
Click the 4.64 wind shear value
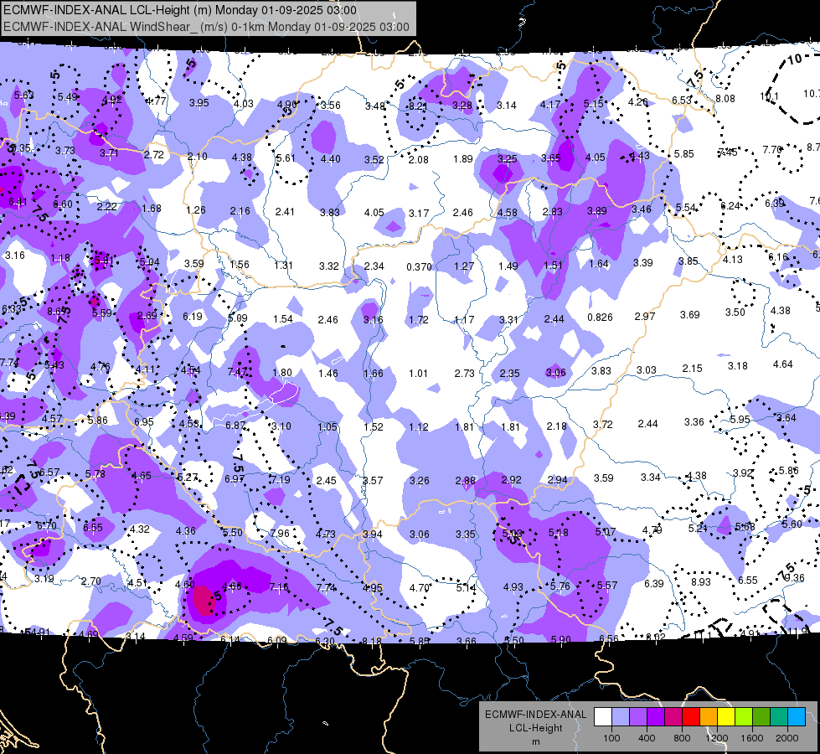click(783, 364)
